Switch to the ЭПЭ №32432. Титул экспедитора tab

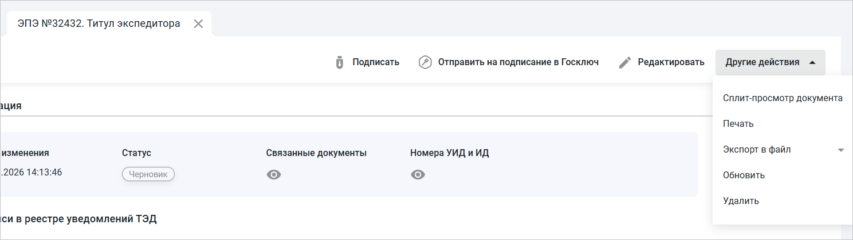99,24
